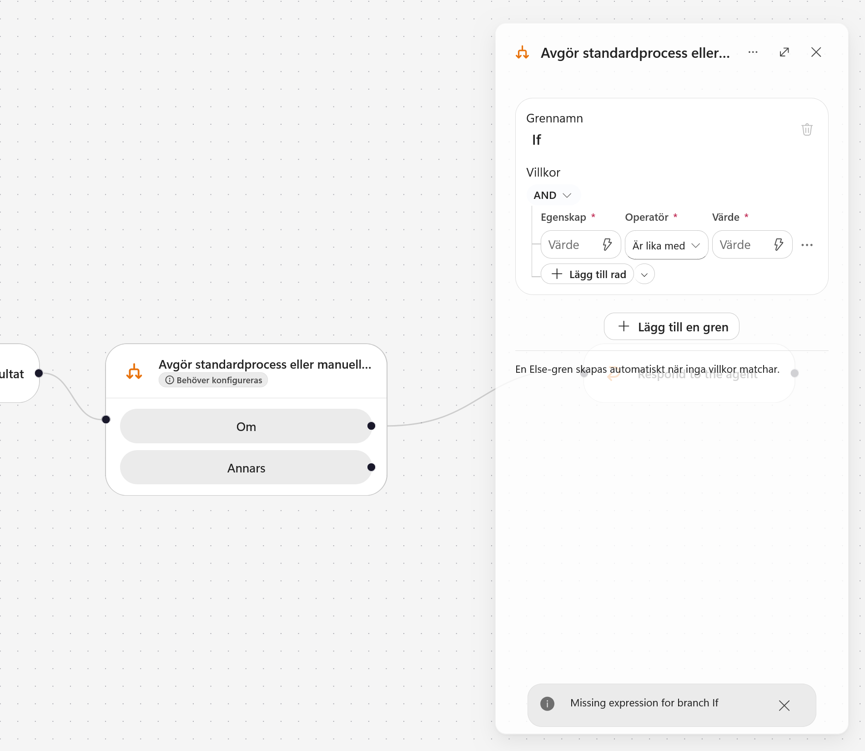
Task: Dismiss the Missing expression notification
Action: (x=784, y=705)
